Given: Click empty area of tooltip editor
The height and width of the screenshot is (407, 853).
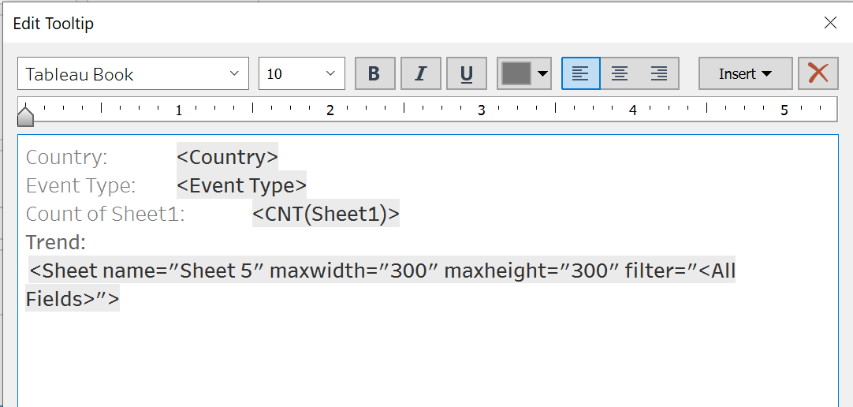Looking at the screenshot, I should (426, 355).
